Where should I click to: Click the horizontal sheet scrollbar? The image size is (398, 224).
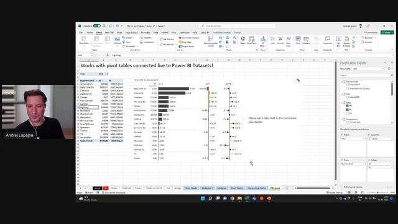pos(313,188)
